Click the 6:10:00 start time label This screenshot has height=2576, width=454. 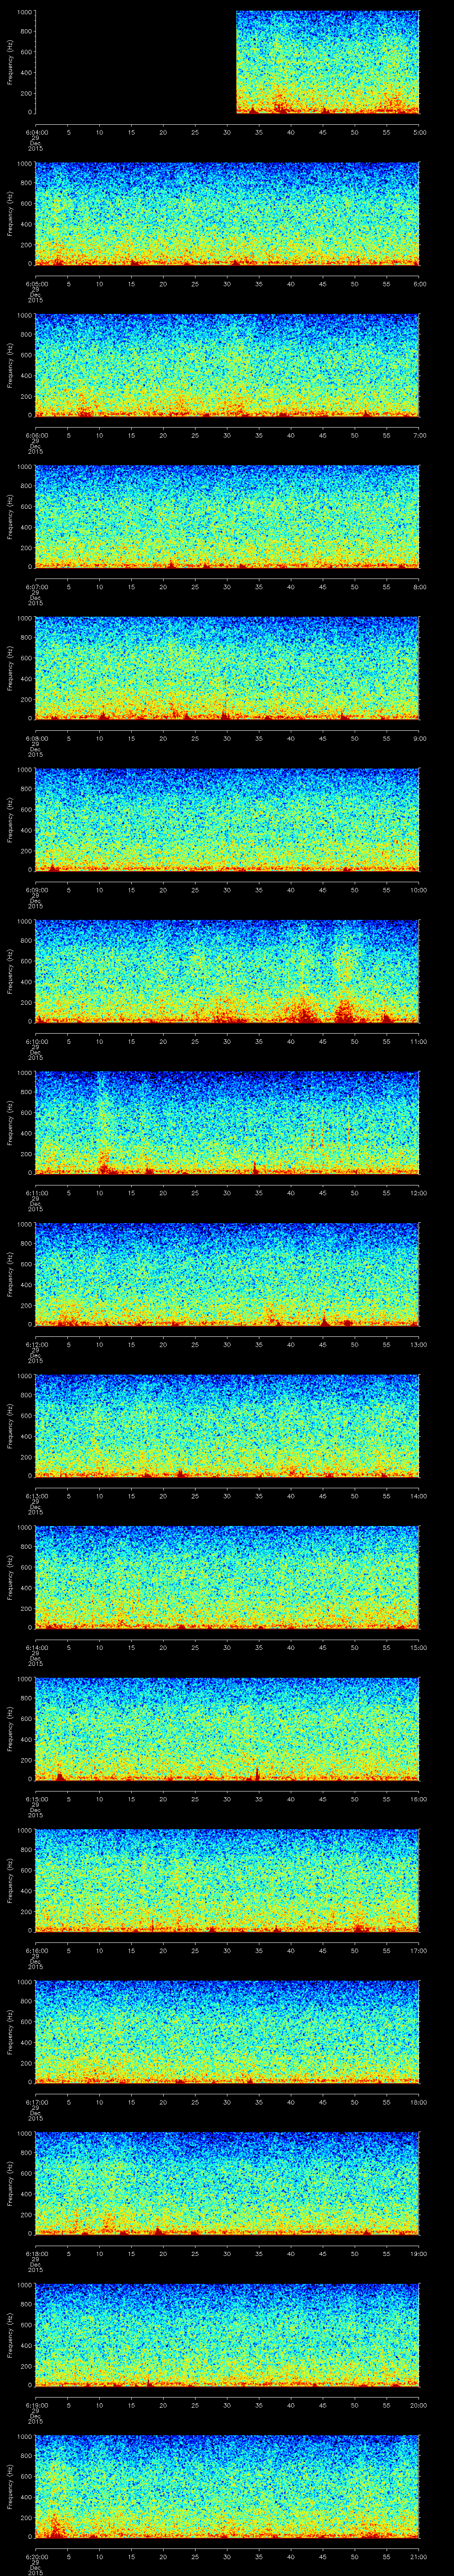[36, 1041]
